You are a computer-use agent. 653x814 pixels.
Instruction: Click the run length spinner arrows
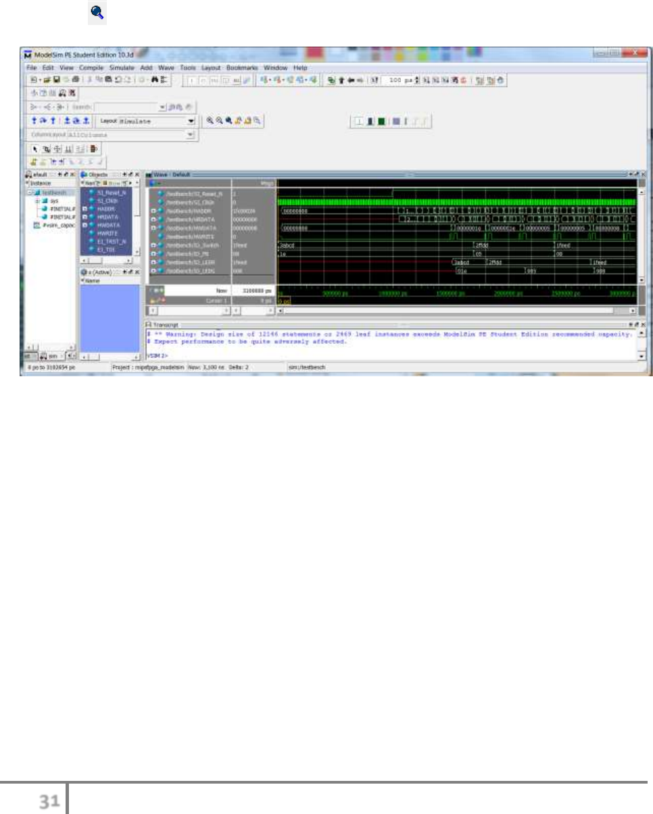click(417, 80)
